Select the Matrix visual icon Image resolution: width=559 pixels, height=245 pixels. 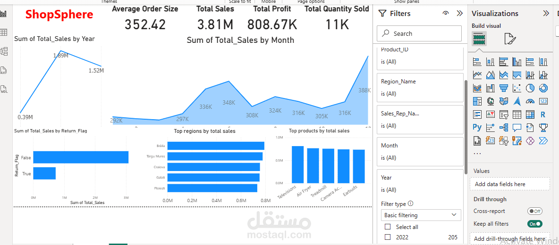(530, 114)
